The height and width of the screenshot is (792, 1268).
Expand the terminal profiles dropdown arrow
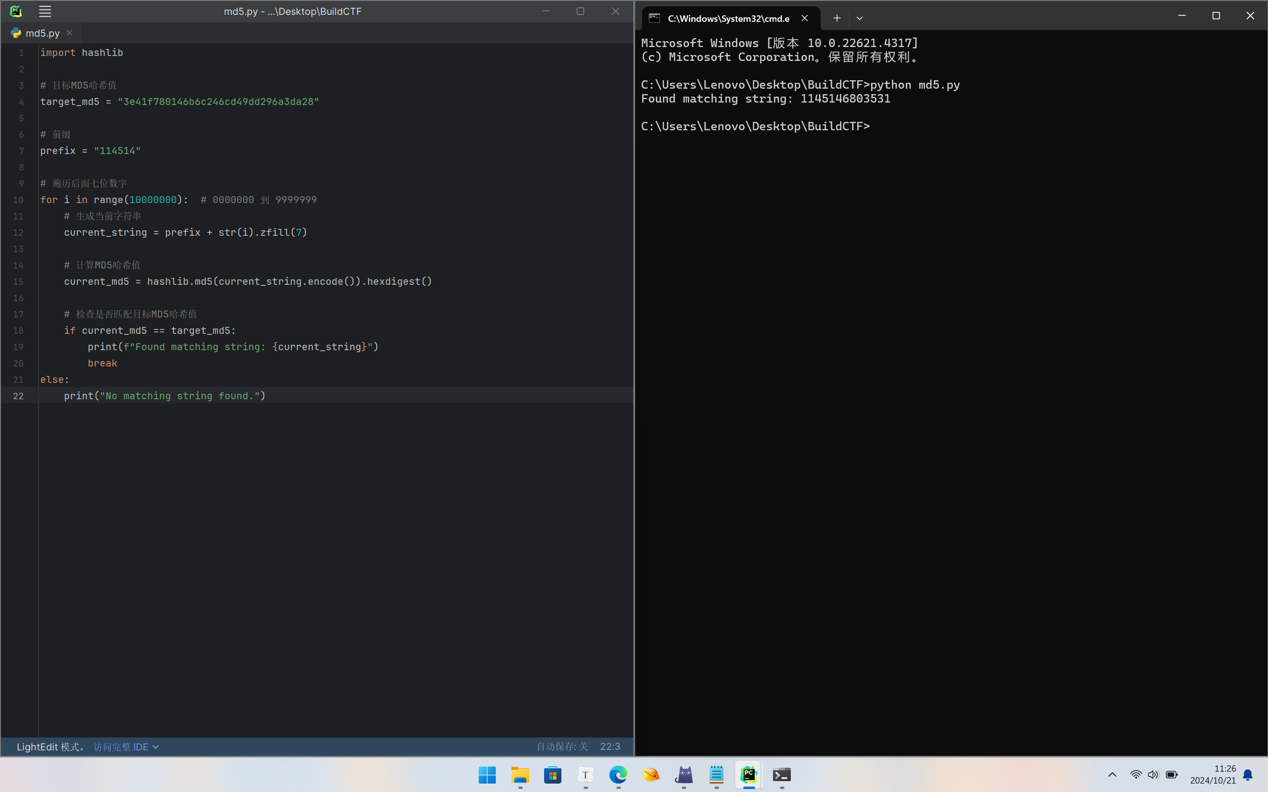click(859, 18)
